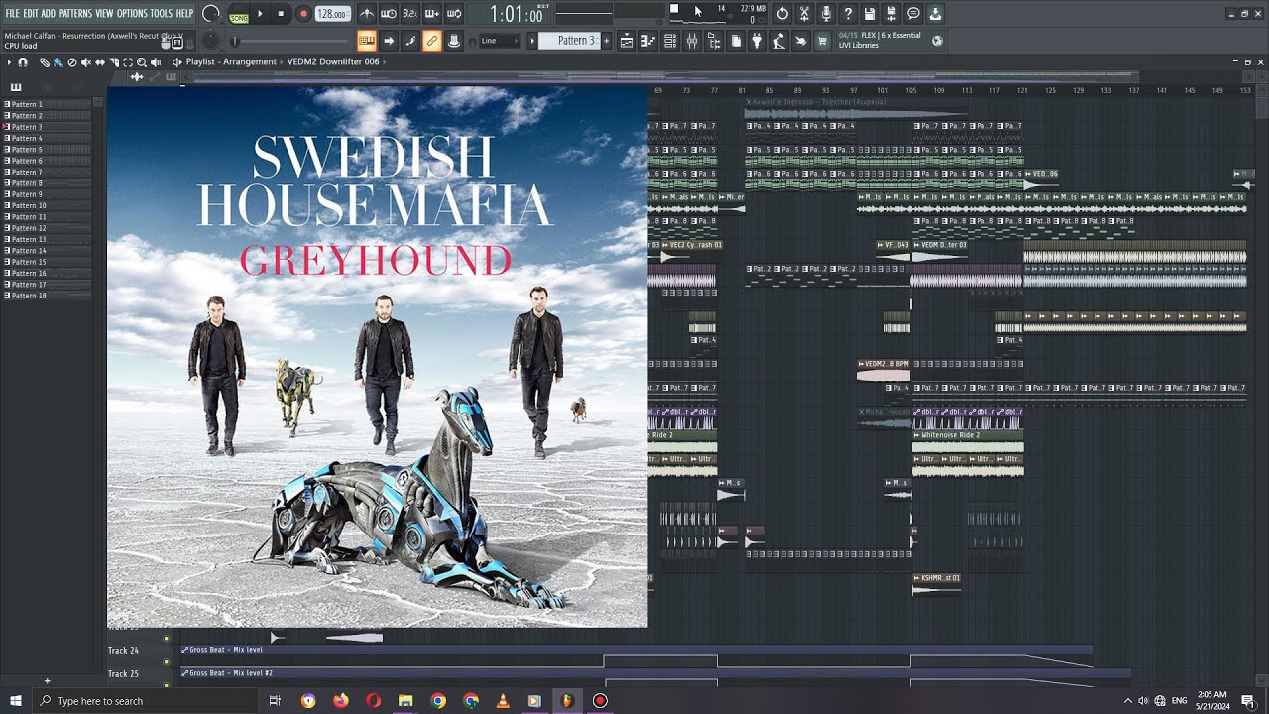Open the FILE menu
Viewport: 1269px width, 714px height.
click(x=12, y=13)
